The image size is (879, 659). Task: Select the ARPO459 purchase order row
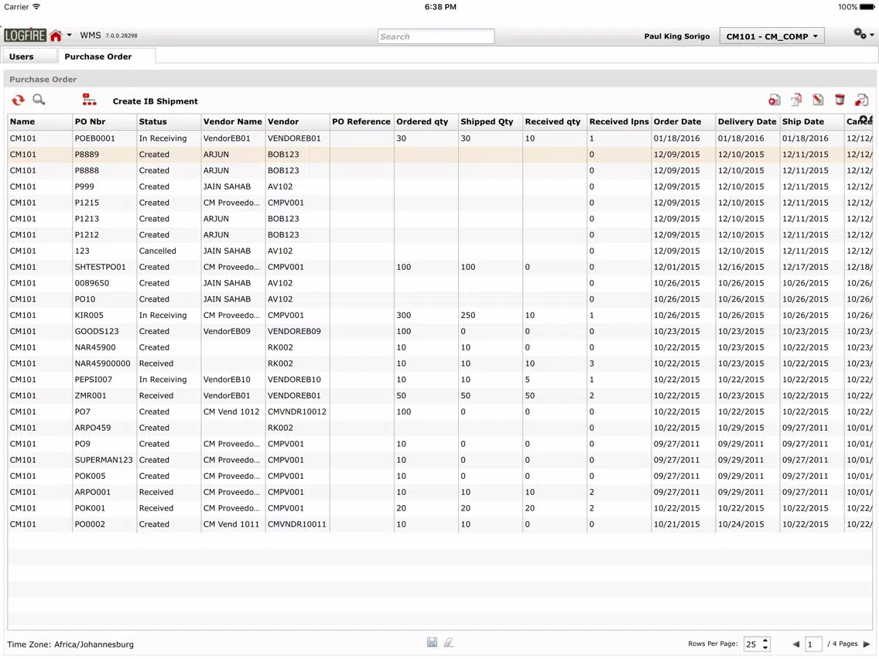click(440, 428)
